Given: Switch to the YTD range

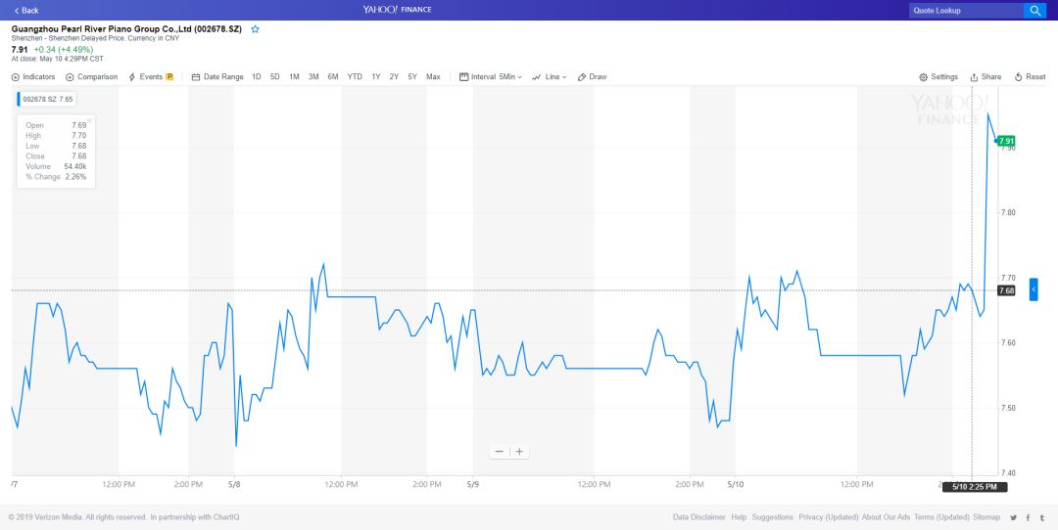Looking at the screenshot, I should click(x=355, y=77).
